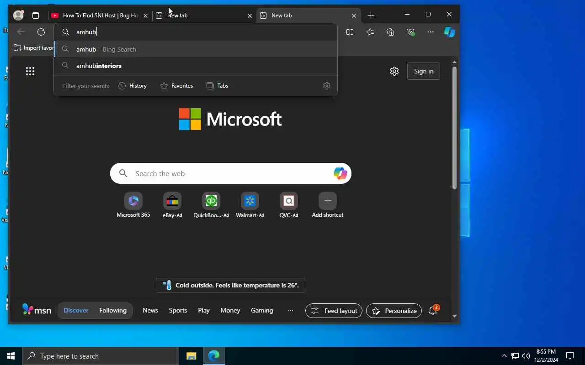
Task: Open the Favorites star toolbar icon
Action: pyautogui.click(x=370, y=32)
